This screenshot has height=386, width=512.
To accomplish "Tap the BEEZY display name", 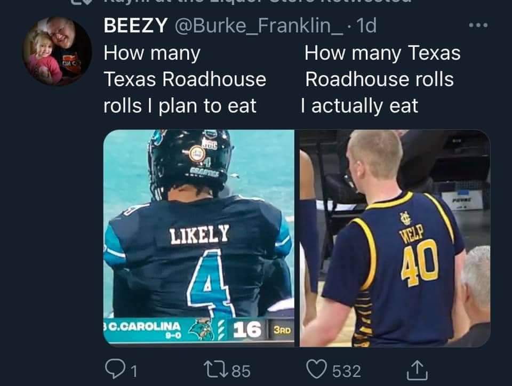I will [x=135, y=25].
